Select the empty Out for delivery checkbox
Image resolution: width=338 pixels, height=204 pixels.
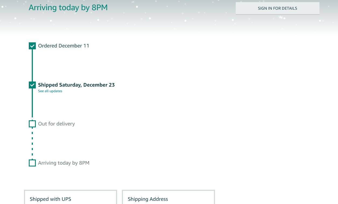(32, 124)
